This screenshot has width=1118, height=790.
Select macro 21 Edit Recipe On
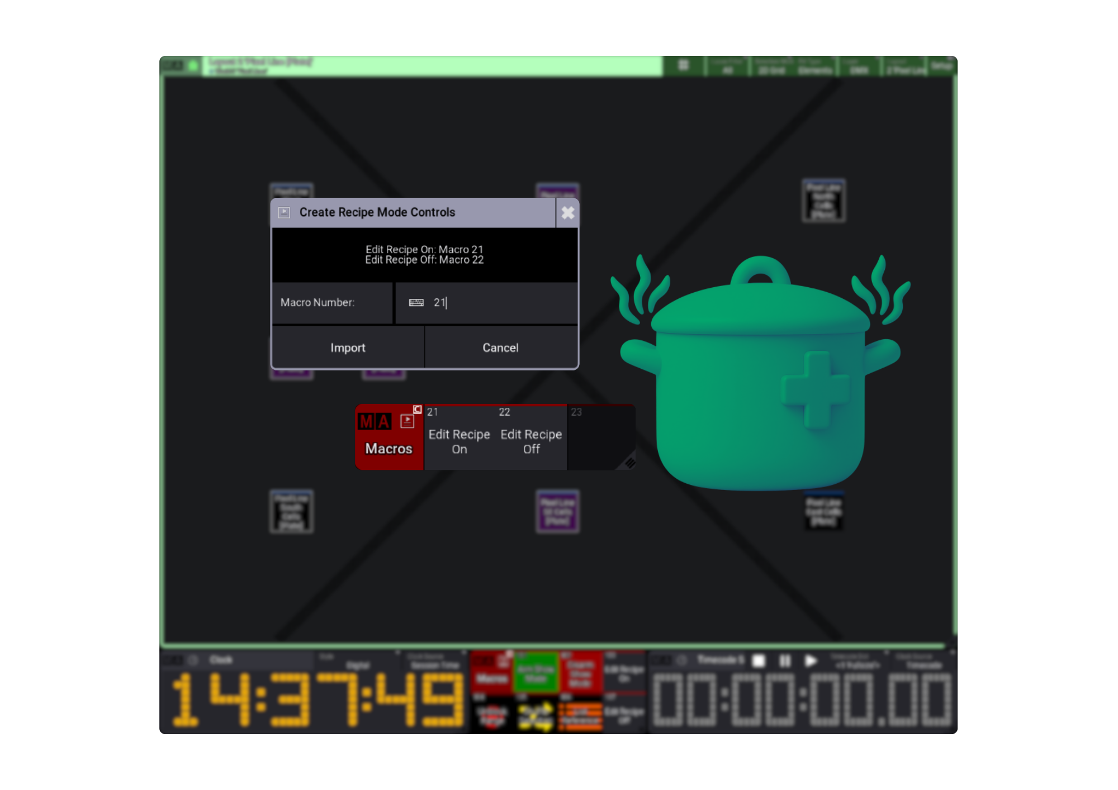459,437
